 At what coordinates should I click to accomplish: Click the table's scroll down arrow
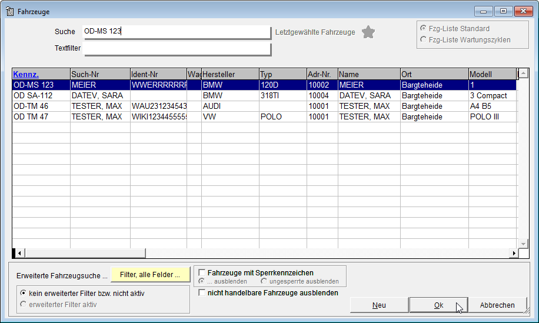pyautogui.click(x=523, y=244)
